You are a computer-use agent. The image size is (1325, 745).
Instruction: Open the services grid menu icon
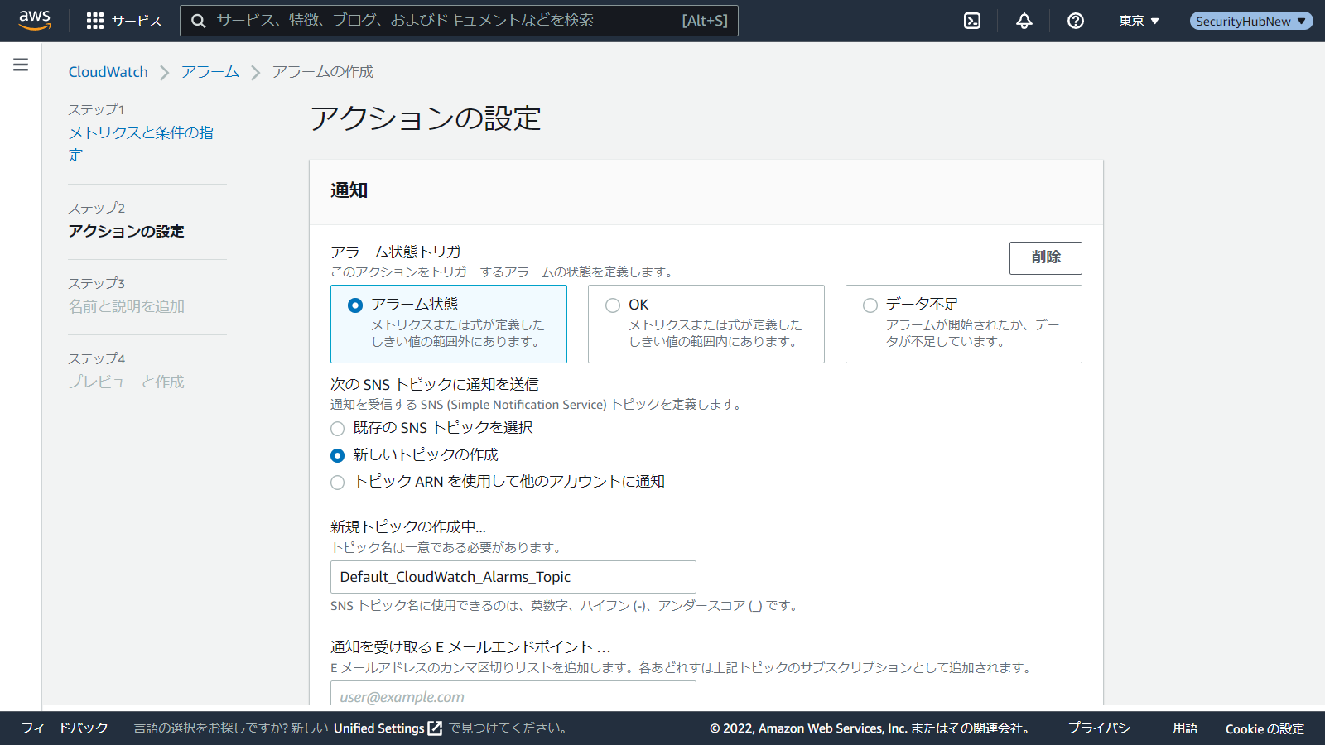click(95, 21)
